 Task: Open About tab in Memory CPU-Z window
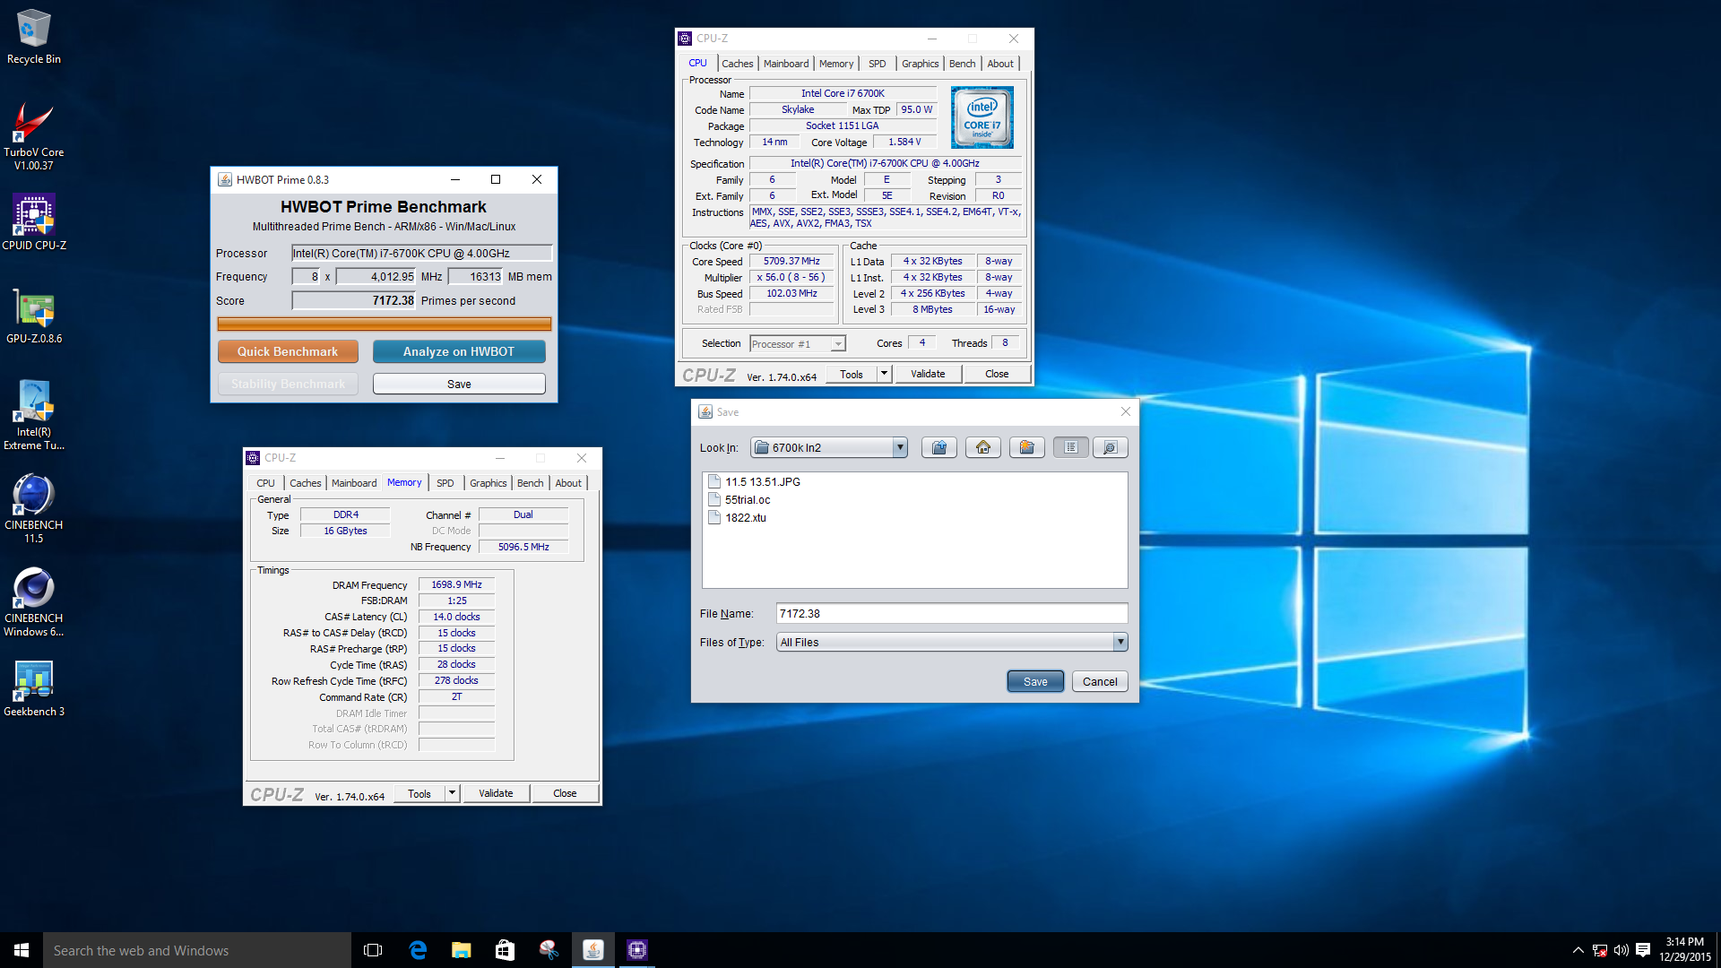point(568,483)
